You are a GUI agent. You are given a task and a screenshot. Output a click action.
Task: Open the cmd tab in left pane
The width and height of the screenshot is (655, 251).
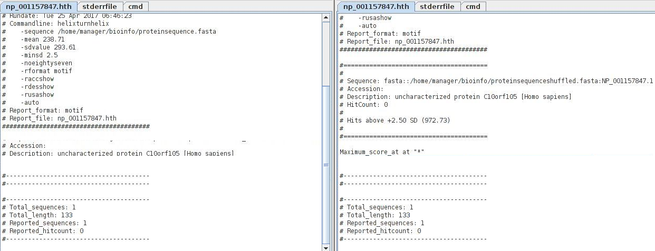pyautogui.click(x=136, y=6)
